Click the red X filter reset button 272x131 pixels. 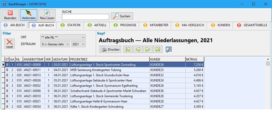click(x=9, y=43)
